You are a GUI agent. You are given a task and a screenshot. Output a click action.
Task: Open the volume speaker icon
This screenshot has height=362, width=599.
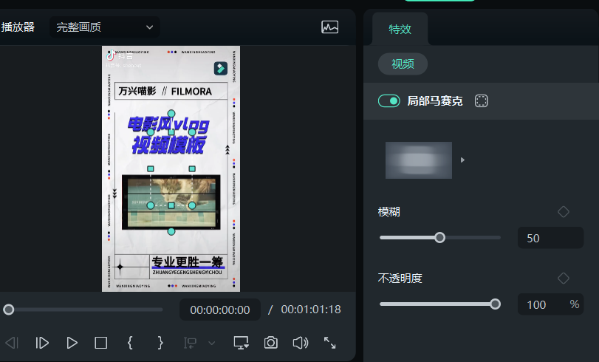tap(301, 343)
